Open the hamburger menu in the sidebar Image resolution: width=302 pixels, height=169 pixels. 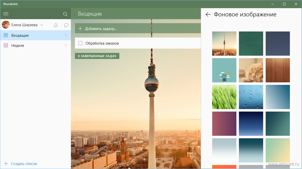[6, 14]
